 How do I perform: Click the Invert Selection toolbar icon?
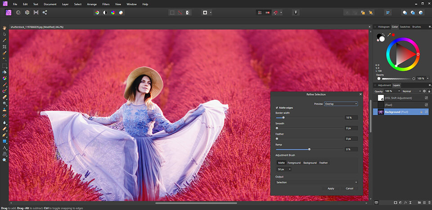click(x=188, y=13)
